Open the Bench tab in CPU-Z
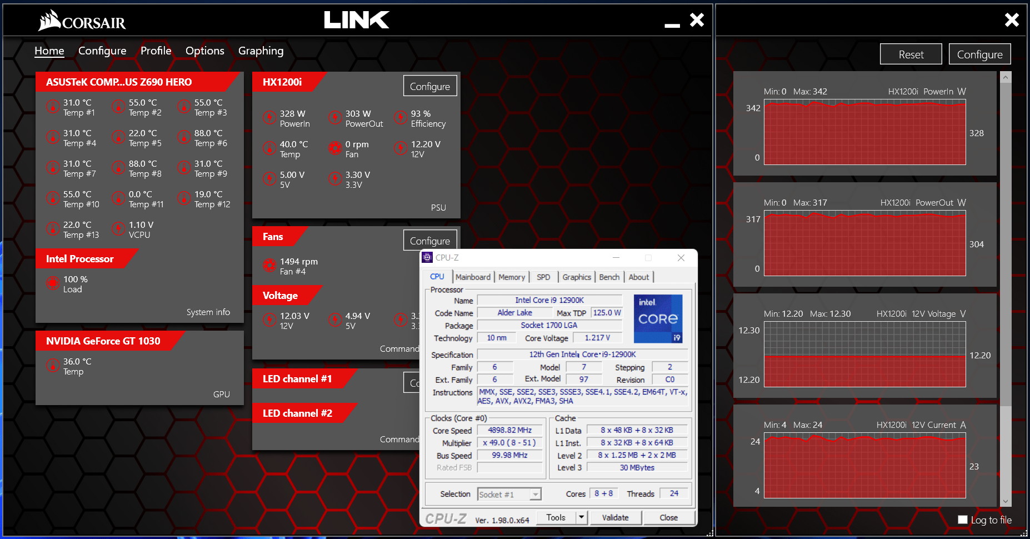This screenshot has height=539, width=1030. 609,277
